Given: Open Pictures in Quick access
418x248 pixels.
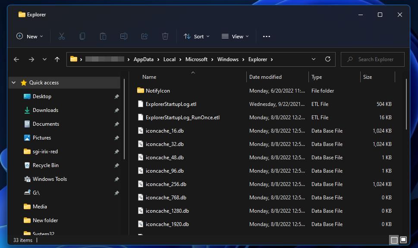Looking at the screenshot, I should [x=41, y=138].
